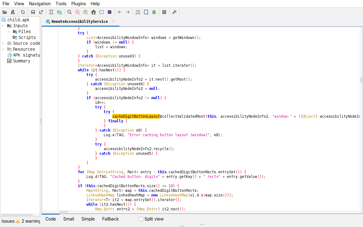The image size is (363, 227).
Task: Click the Summary tree icon
Action: pos(9,61)
